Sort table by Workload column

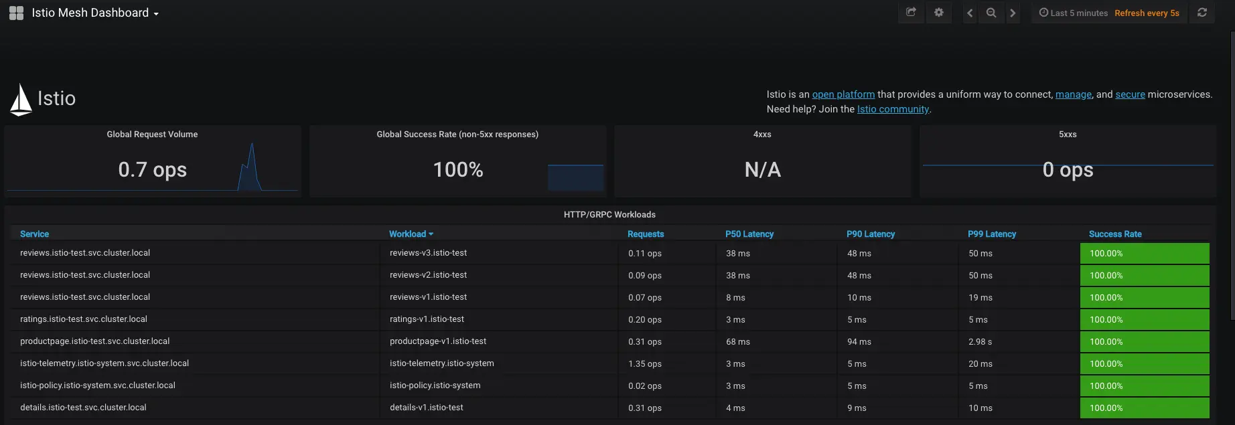pos(411,234)
